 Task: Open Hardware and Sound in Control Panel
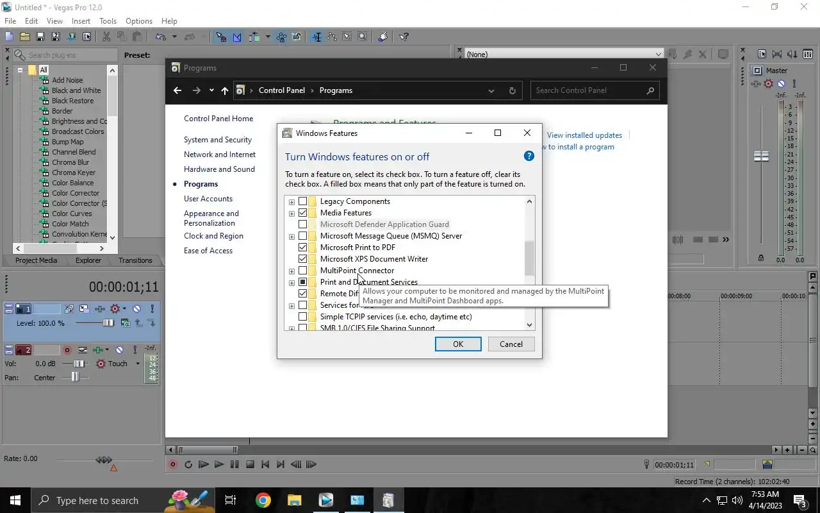(219, 169)
